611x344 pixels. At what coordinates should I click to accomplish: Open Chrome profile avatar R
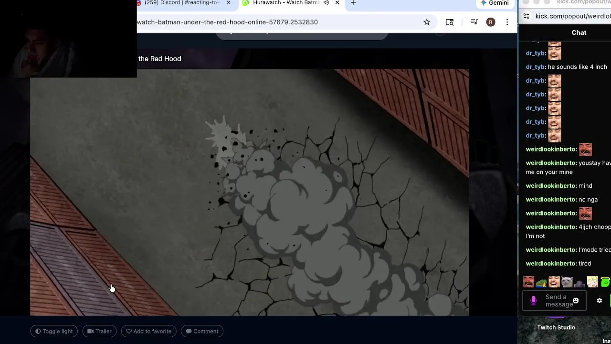491,22
